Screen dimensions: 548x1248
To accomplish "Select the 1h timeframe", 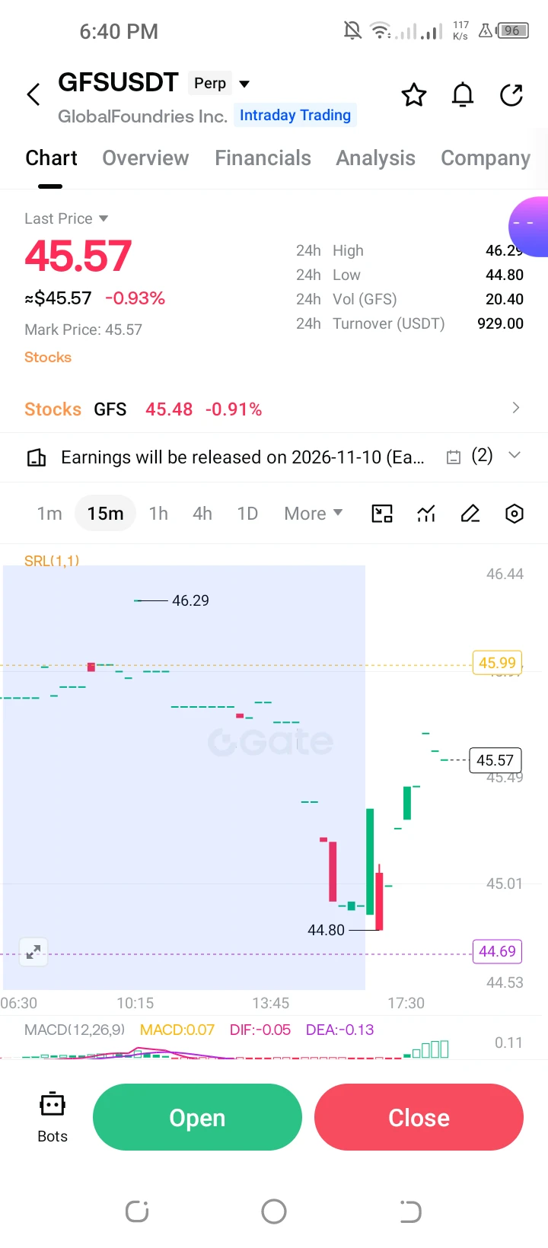I will point(158,514).
